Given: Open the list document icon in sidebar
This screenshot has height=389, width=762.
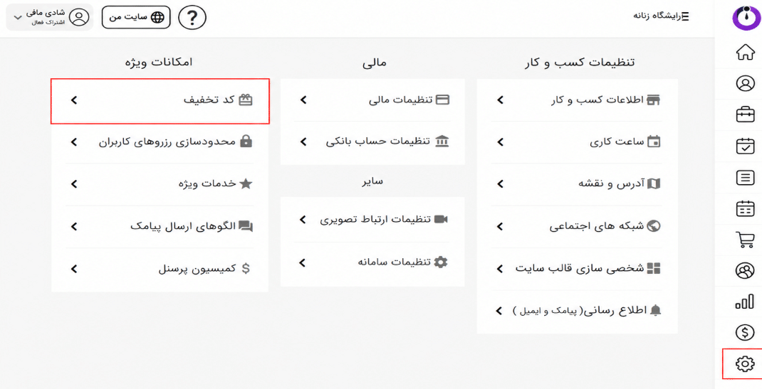Looking at the screenshot, I should (x=745, y=178).
